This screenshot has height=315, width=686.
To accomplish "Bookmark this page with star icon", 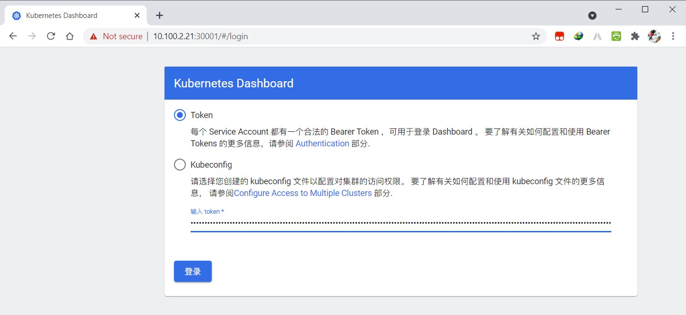I will pyautogui.click(x=536, y=36).
